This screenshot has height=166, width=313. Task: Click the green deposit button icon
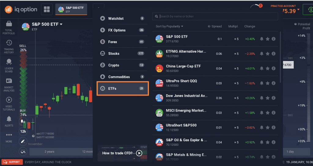click(308, 9)
